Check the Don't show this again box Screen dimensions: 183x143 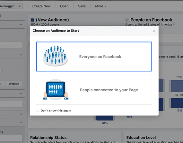[37, 111]
